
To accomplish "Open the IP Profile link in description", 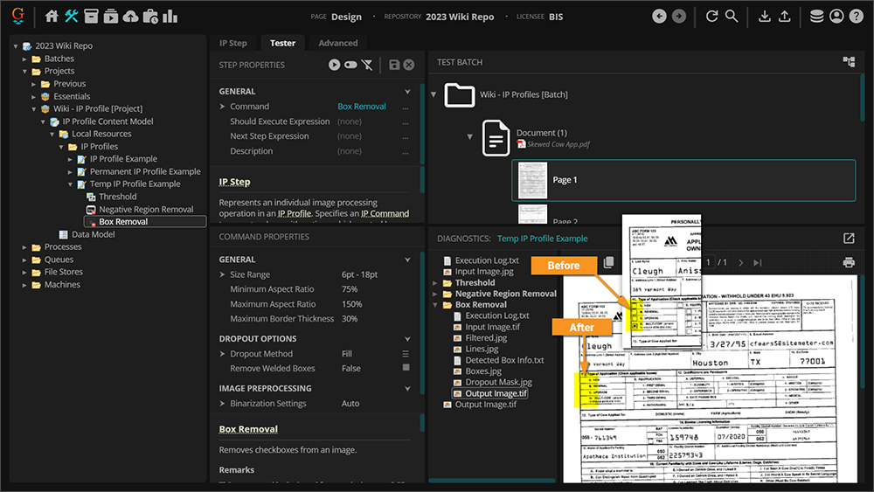I will (295, 213).
